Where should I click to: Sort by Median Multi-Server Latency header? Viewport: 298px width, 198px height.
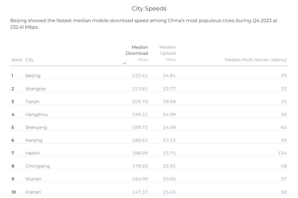coord(256,60)
